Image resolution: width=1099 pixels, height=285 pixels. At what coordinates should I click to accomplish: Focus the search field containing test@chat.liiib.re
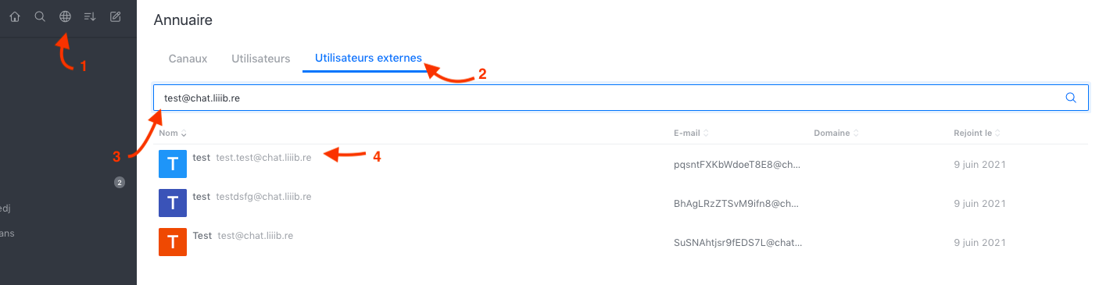pyautogui.click(x=621, y=98)
